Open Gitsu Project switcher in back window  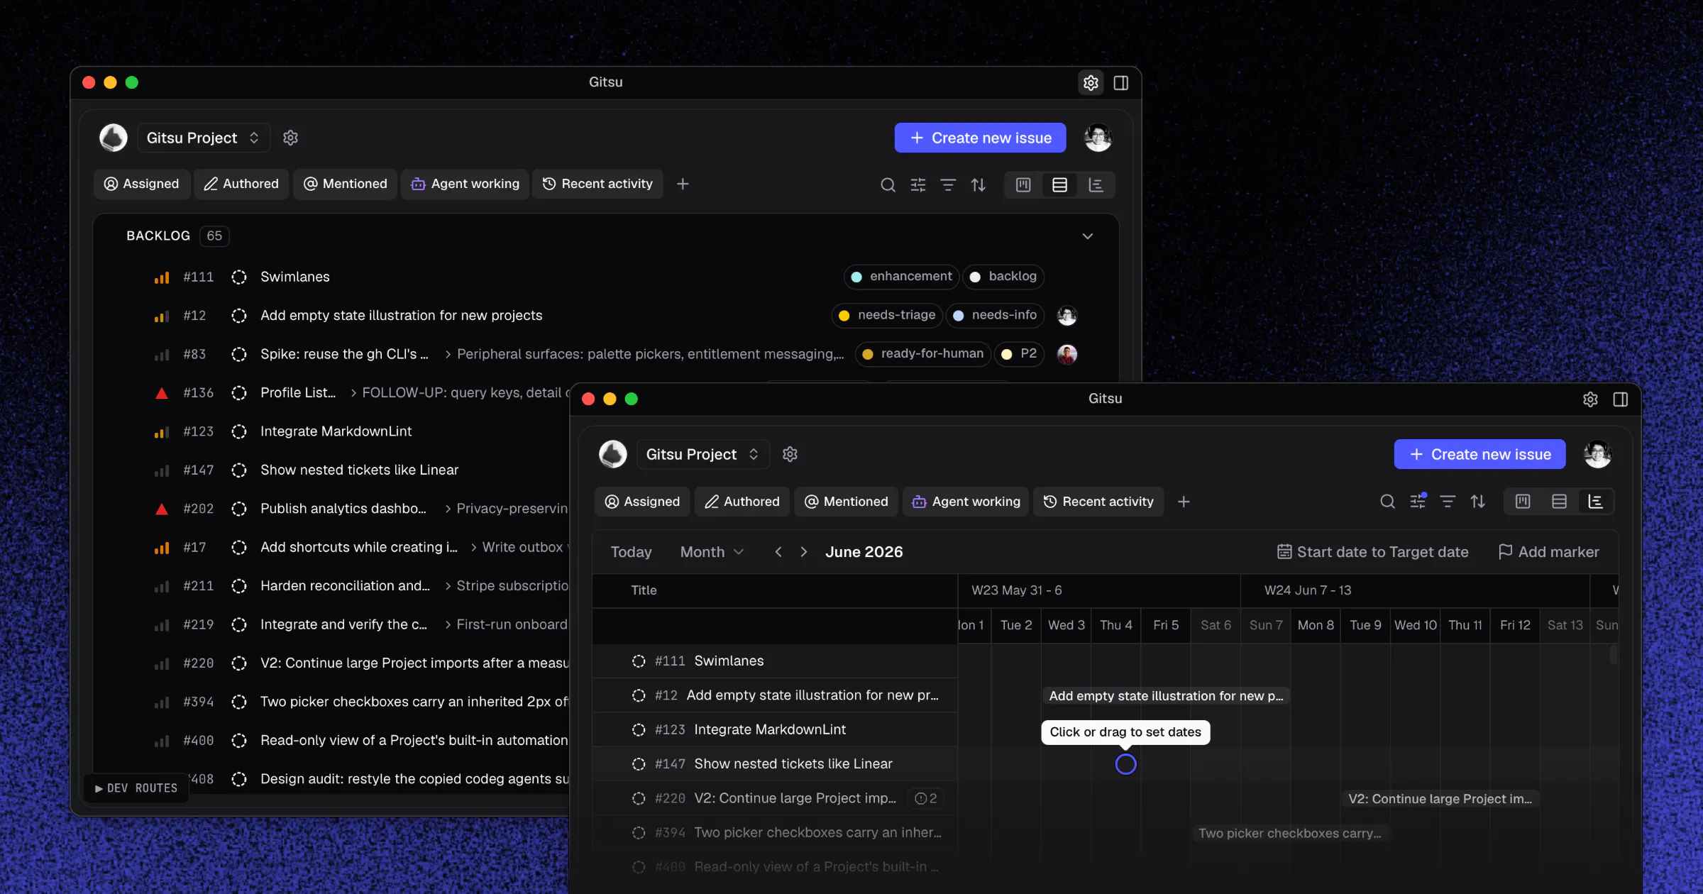203,138
